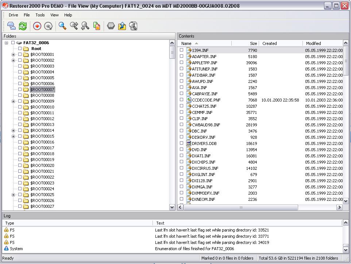
Task: Open the Help menu
Action: [x=68, y=15]
